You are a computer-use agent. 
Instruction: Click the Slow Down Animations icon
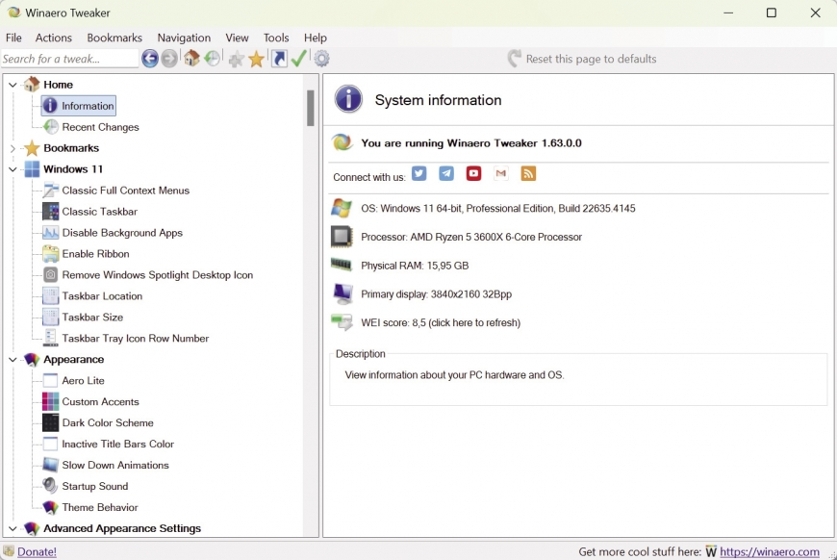pos(51,465)
